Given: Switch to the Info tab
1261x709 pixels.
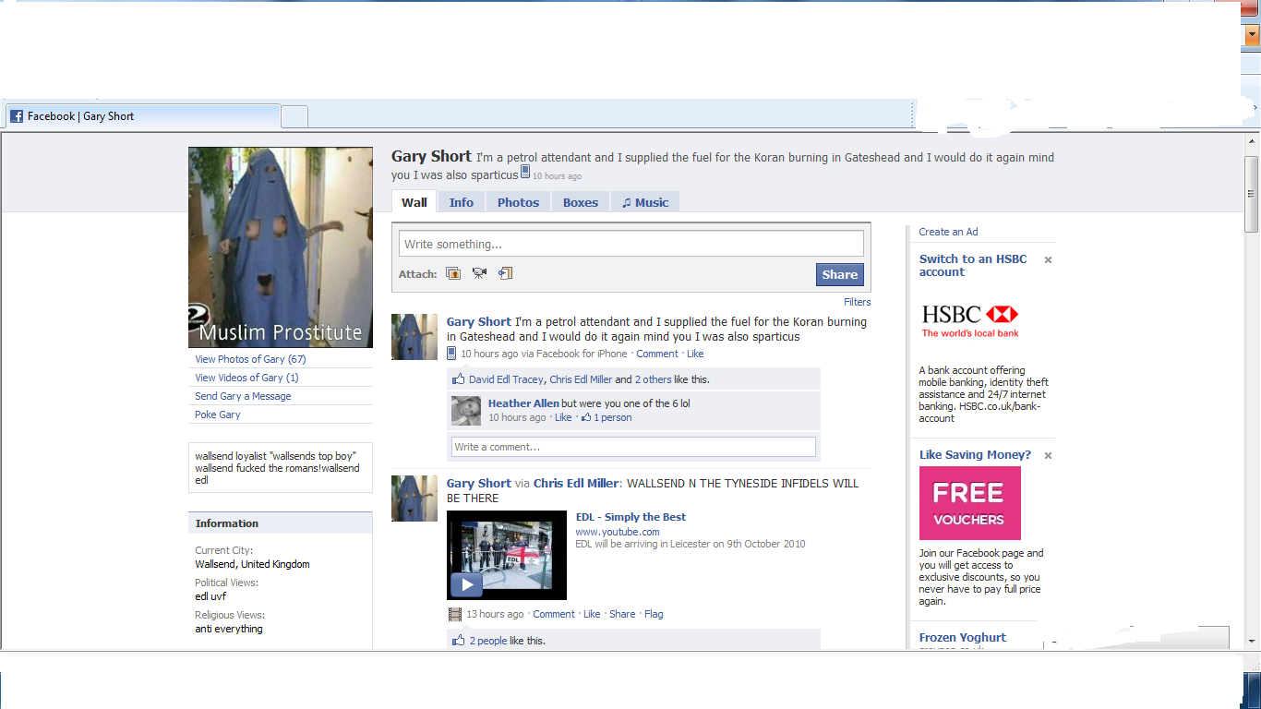Looking at the screenshot, I should click(x=461, y=202).
